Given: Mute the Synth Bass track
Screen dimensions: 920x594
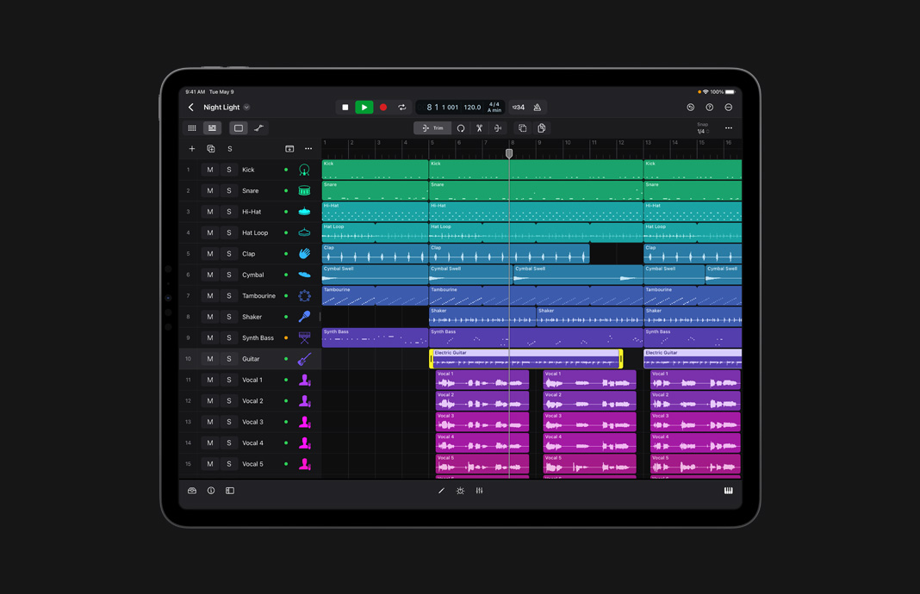Looking at the screenshot, I should [210, 337].
